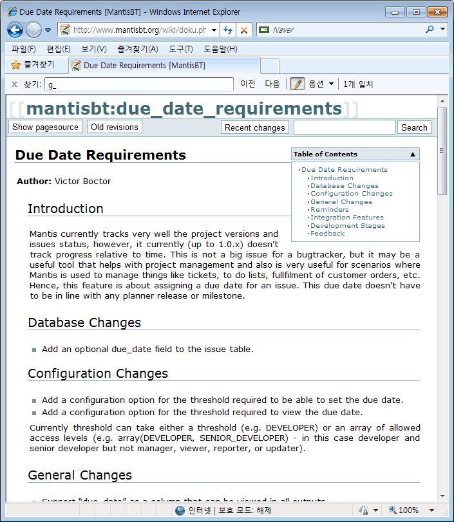Screen dimensions: 454x522
Task: Click the Naver search provider icon
Action: tap(264, 30)
